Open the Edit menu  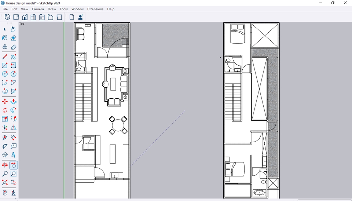point(14,9)
